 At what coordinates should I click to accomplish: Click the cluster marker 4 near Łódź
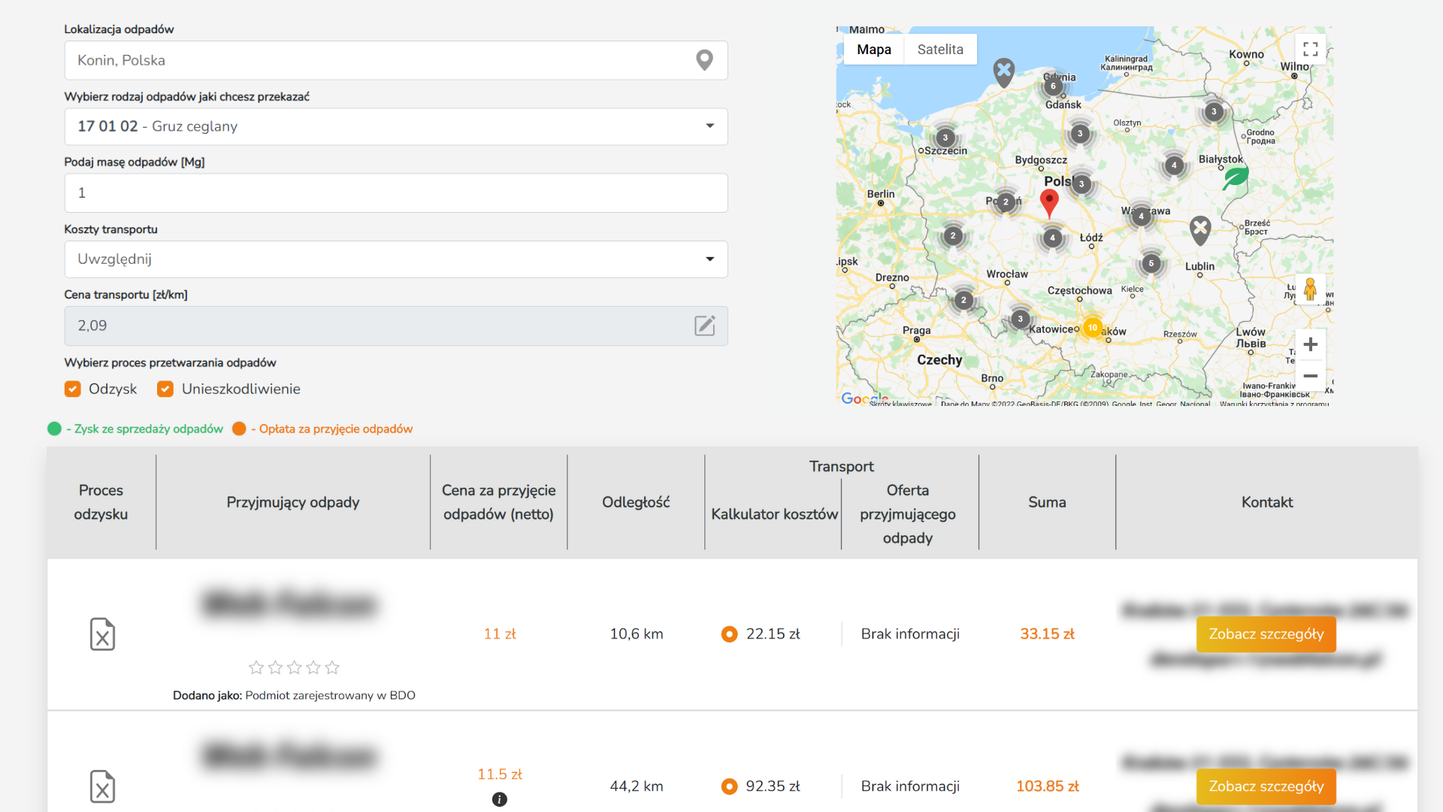pyautogui.click(x=1052, y=238)
